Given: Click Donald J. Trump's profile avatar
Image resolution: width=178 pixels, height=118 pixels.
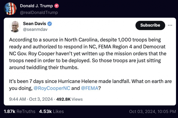Looking at the screenshot, I should coord(10,9).
